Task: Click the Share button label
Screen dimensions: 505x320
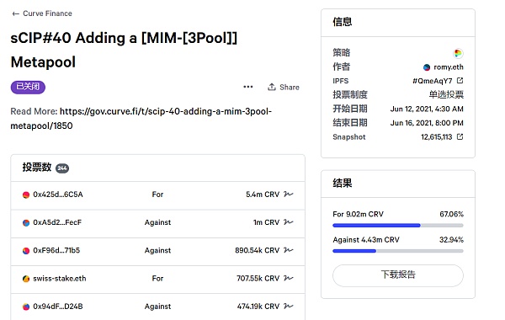Action: [x=290, y=88]
